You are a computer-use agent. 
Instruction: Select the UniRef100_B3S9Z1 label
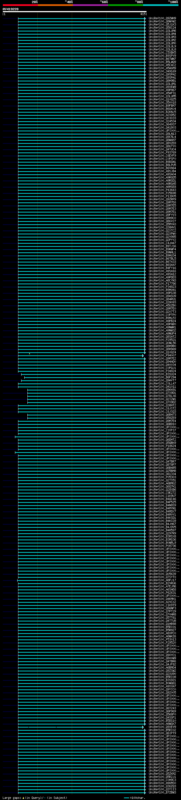162,680
